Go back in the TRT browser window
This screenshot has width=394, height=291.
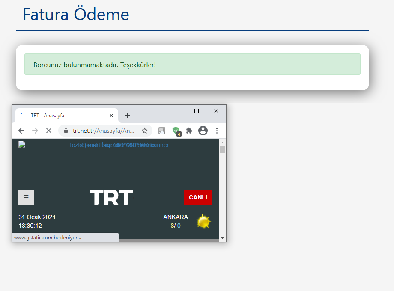pyautogui.click(x=21, y=131)
